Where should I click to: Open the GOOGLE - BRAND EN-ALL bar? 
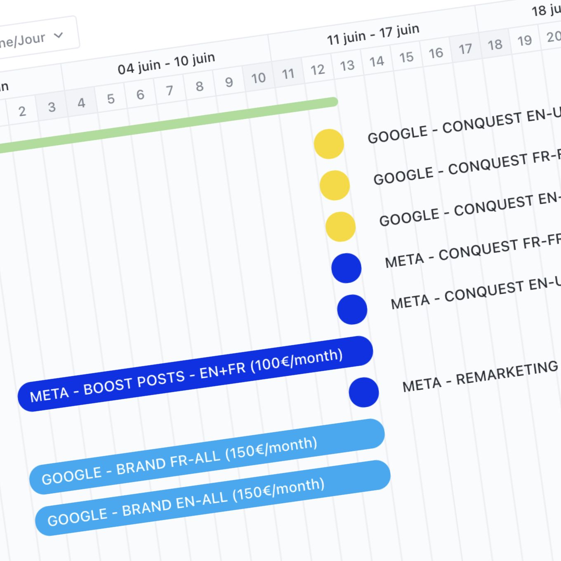click(x=213, y=498)
